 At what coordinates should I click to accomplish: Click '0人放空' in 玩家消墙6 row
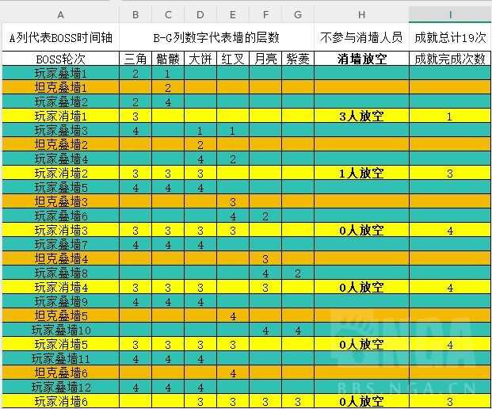click(x=362, y=401)
